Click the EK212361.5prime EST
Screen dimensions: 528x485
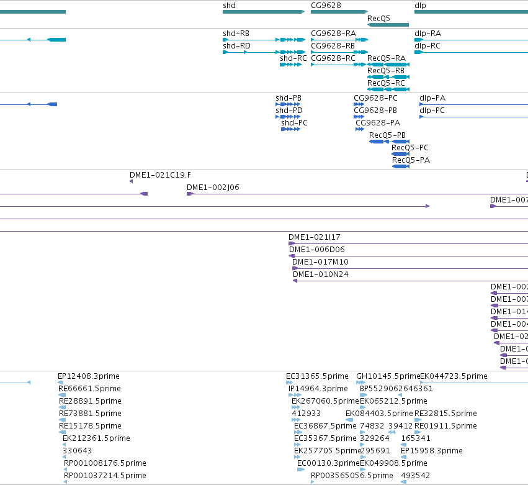click(65, 445)
